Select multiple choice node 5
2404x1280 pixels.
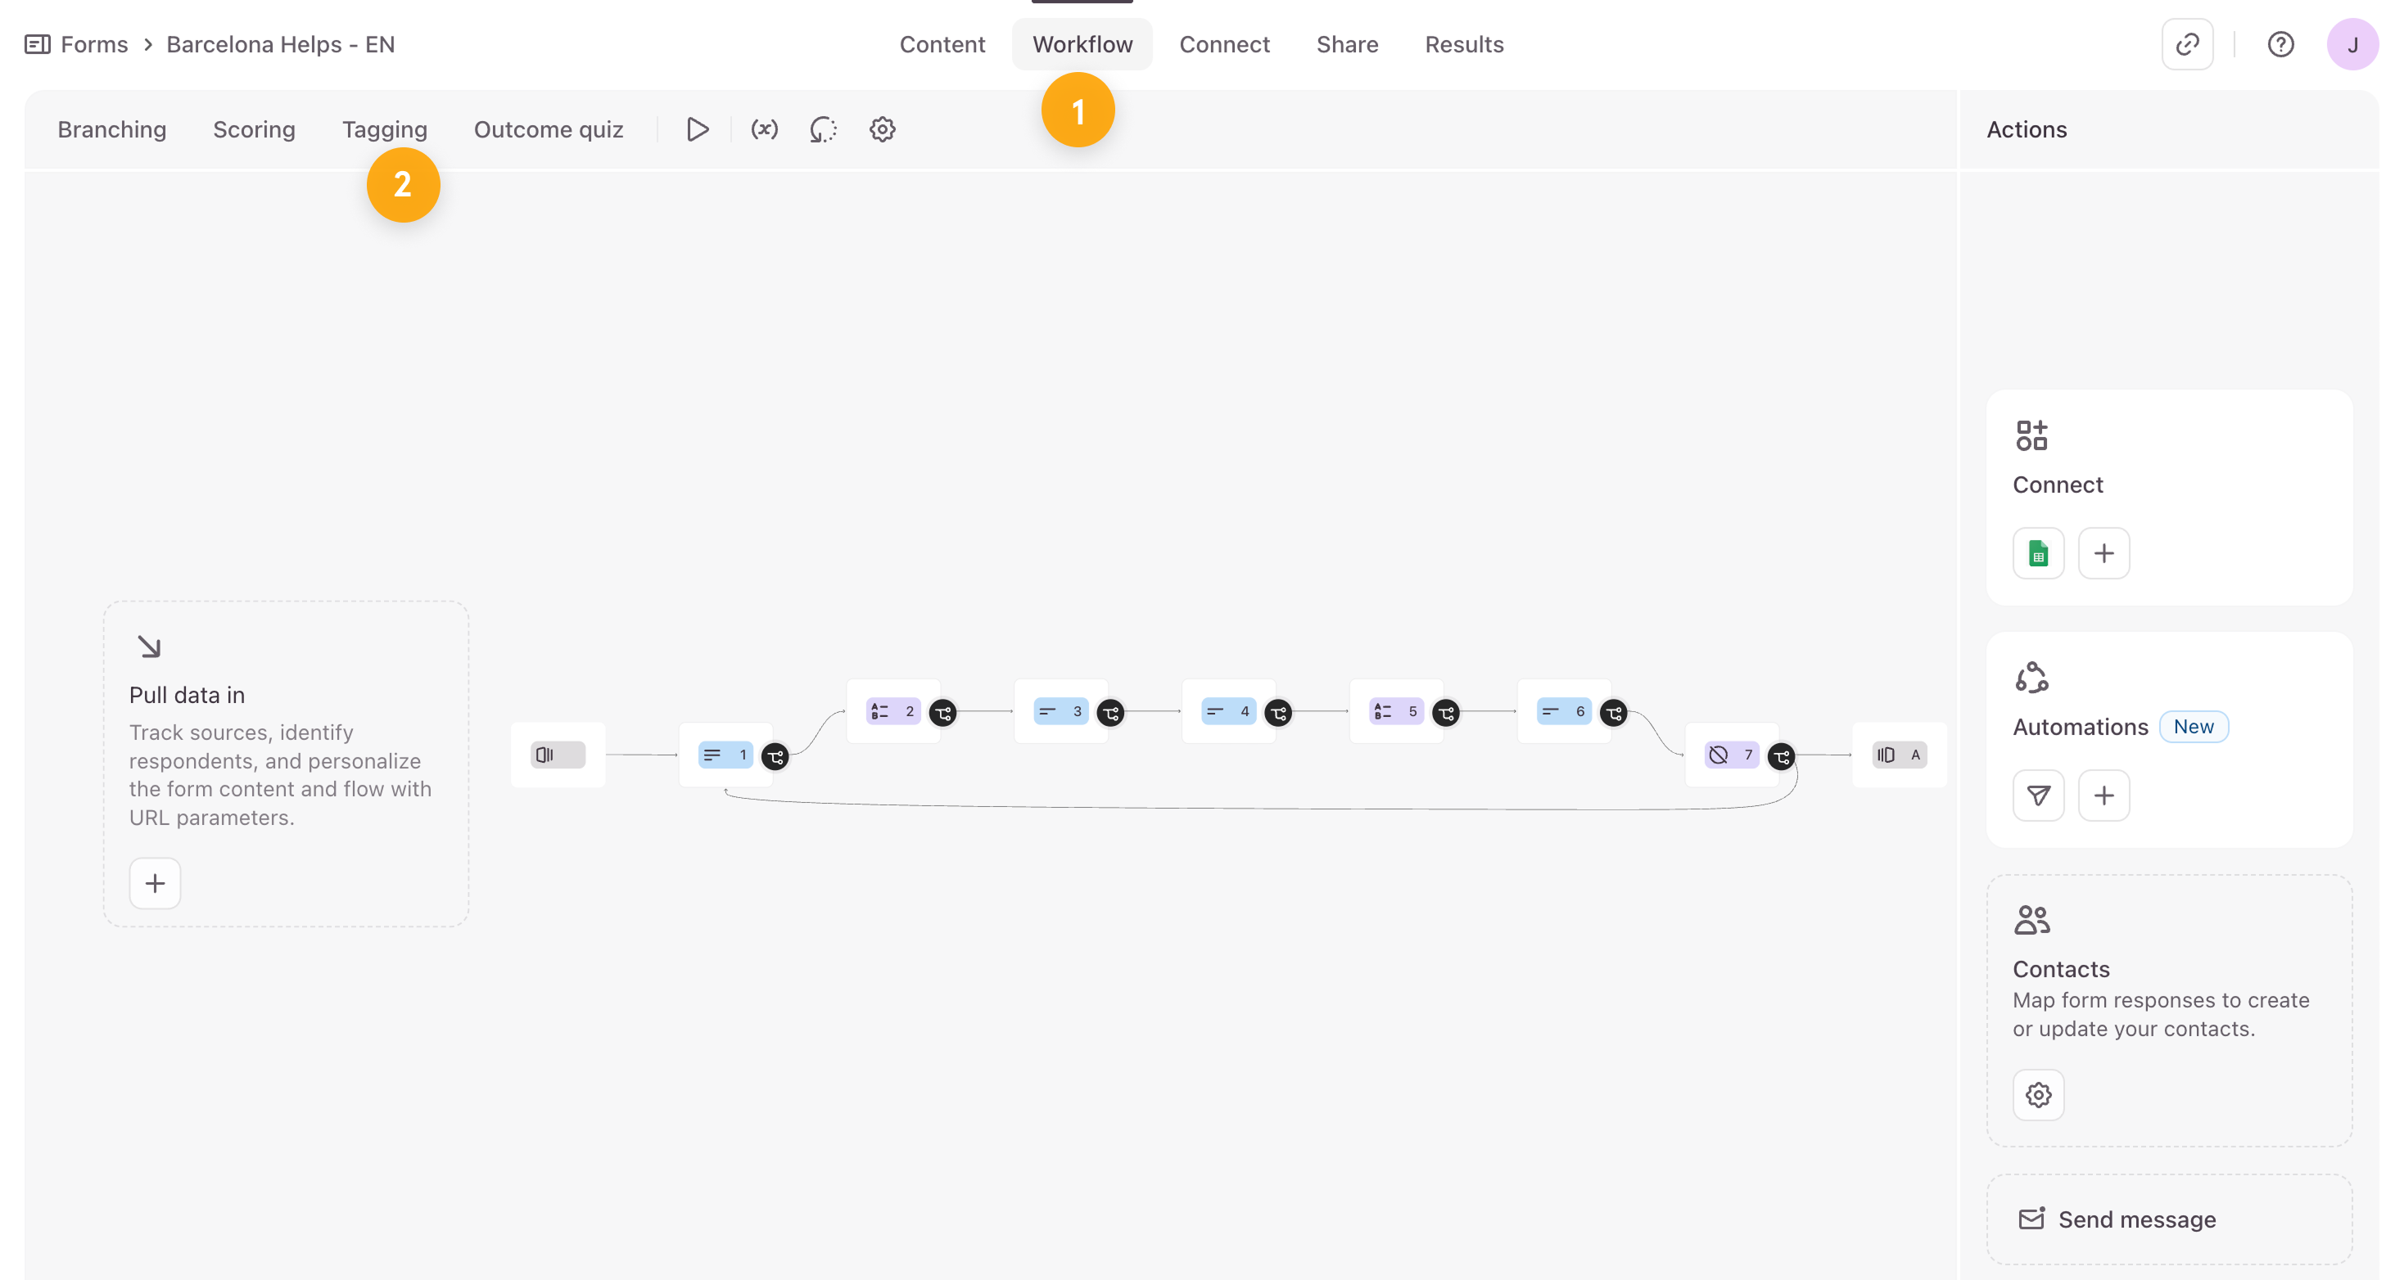click(1395, 711)
